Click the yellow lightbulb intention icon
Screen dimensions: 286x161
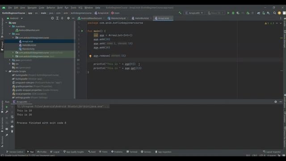(90, 56)
